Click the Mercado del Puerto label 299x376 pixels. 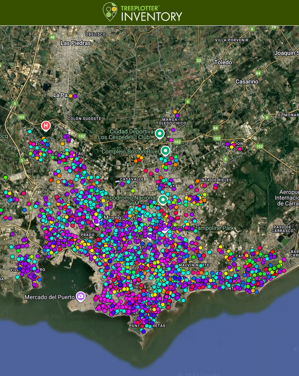(x=50, y=297)
